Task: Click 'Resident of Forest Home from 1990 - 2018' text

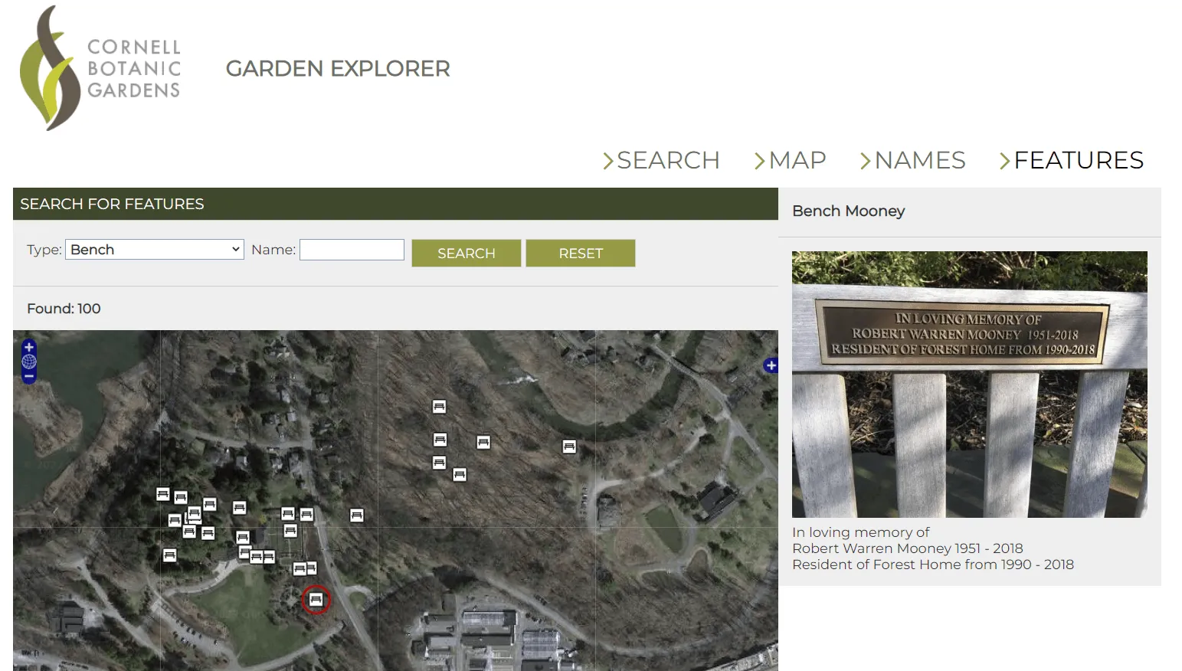Action: (x=933, y=565)
